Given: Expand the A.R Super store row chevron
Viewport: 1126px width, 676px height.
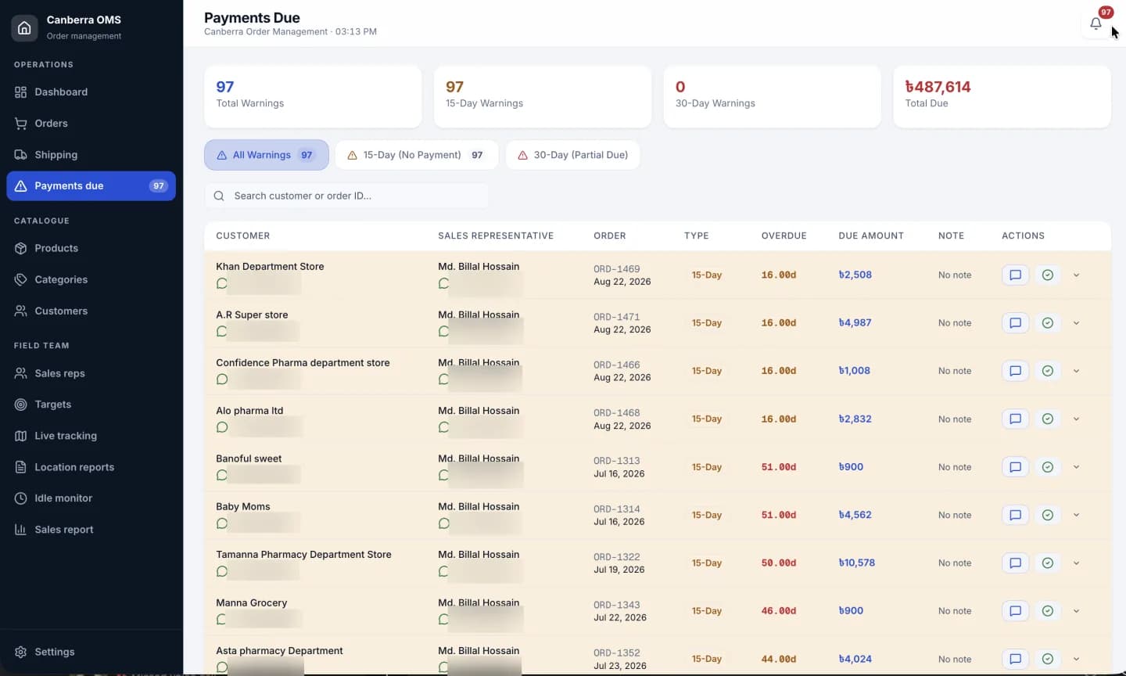Looking at the screenshot, I should [1076, 322].
